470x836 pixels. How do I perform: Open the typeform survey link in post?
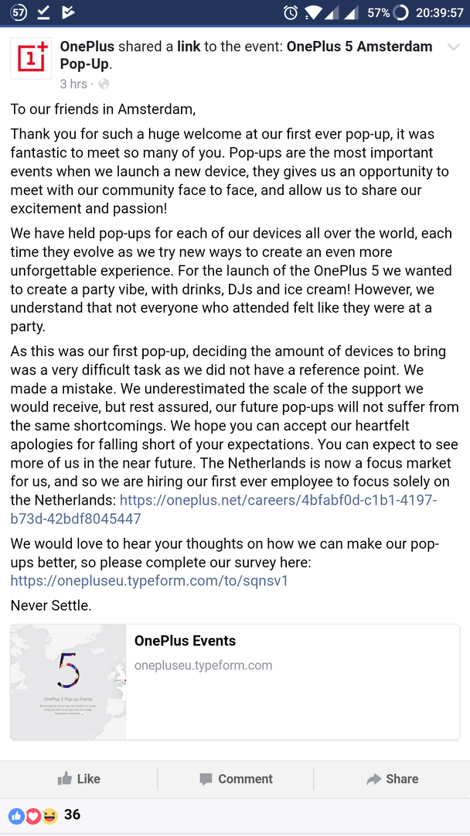pos(149,581)
